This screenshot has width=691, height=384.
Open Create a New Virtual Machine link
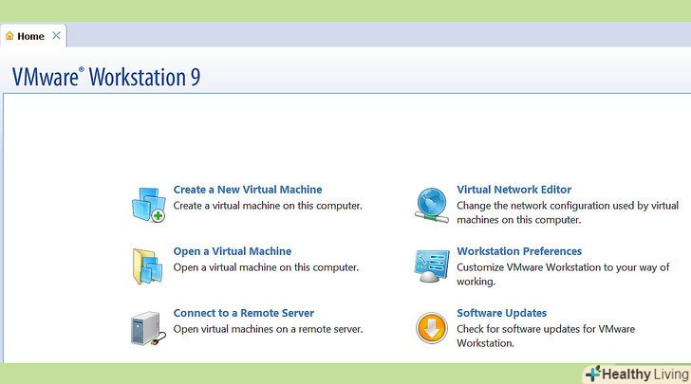pyautogui.click(x=248, y=190)
